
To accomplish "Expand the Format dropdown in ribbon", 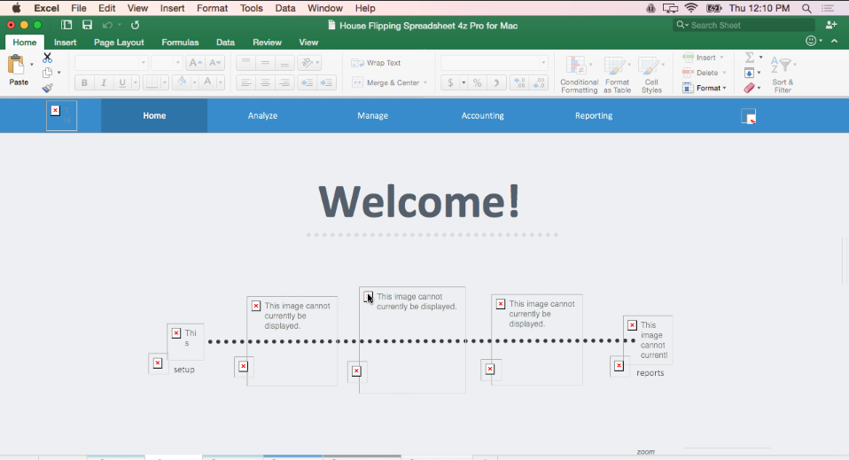I will coord(705,88).
